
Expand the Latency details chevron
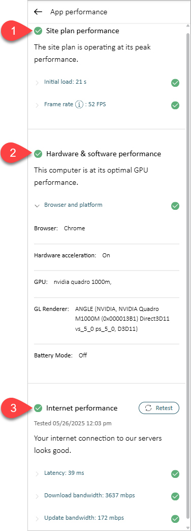(x=37, y=474)
